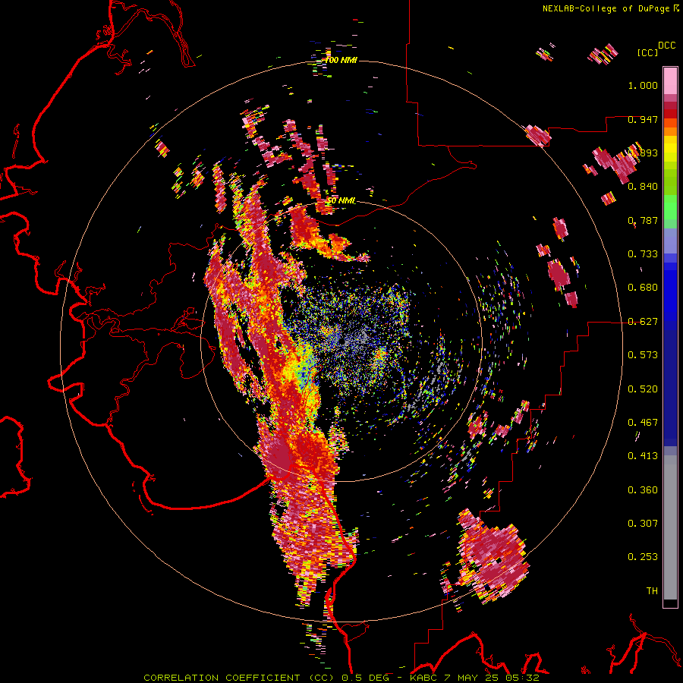This screenshot has height=683, width=683.
Task: Click the 100 NMI range ring label
Action: (x=341, y=60)
